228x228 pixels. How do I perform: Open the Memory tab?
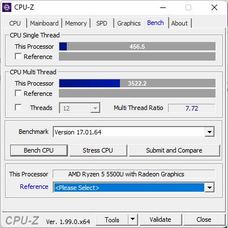pyautogui.click(x=76, y=23)
